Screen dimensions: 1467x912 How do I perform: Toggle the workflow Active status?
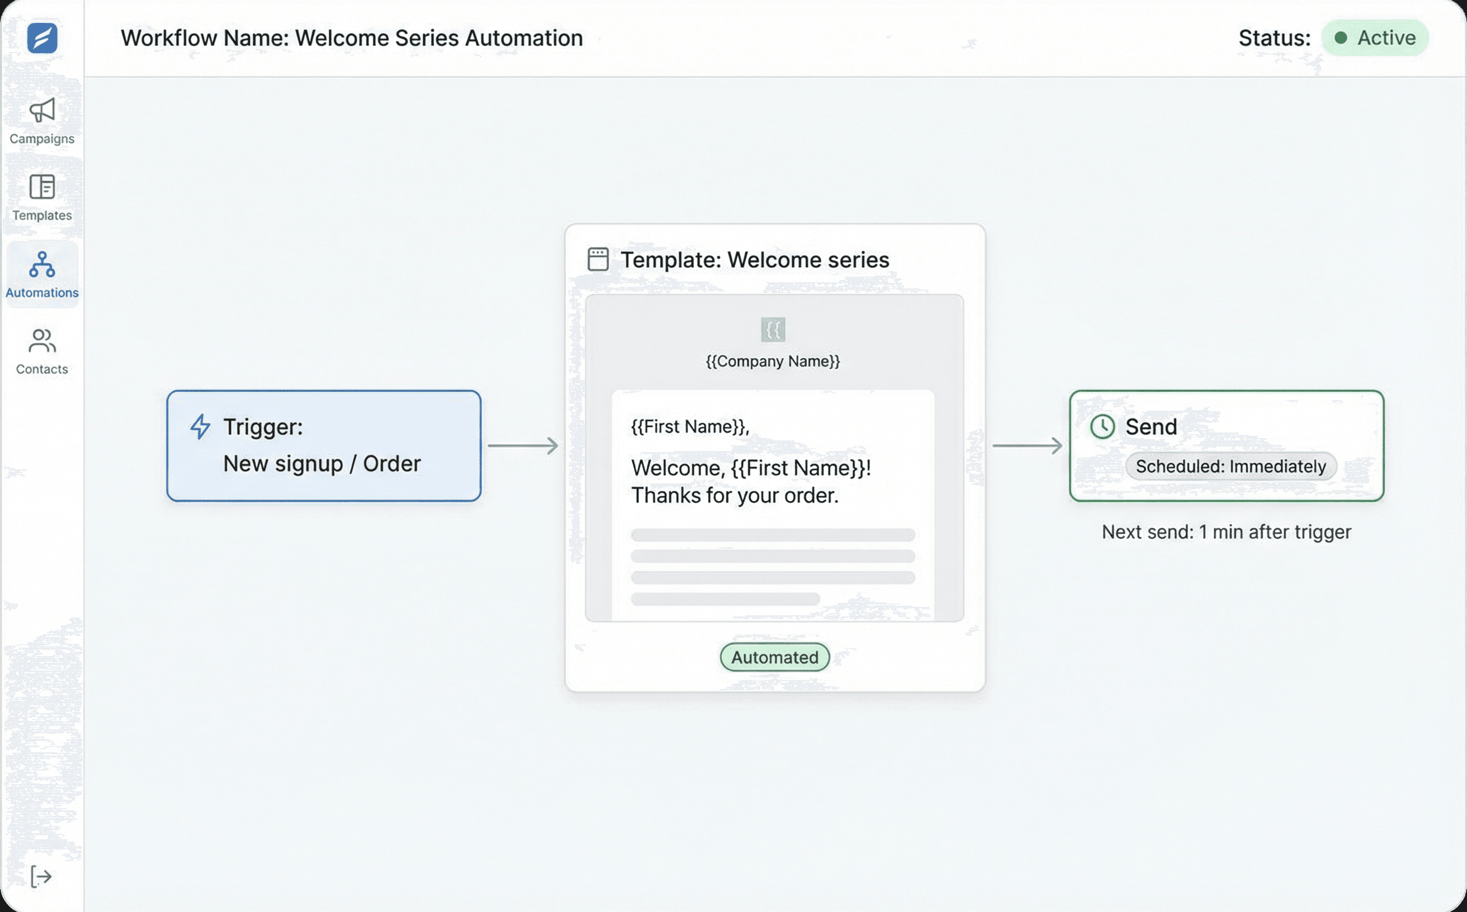(x=1376, y=37)
